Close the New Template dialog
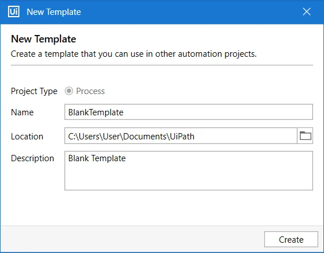324x253 pixels. (x=307, y=11)
